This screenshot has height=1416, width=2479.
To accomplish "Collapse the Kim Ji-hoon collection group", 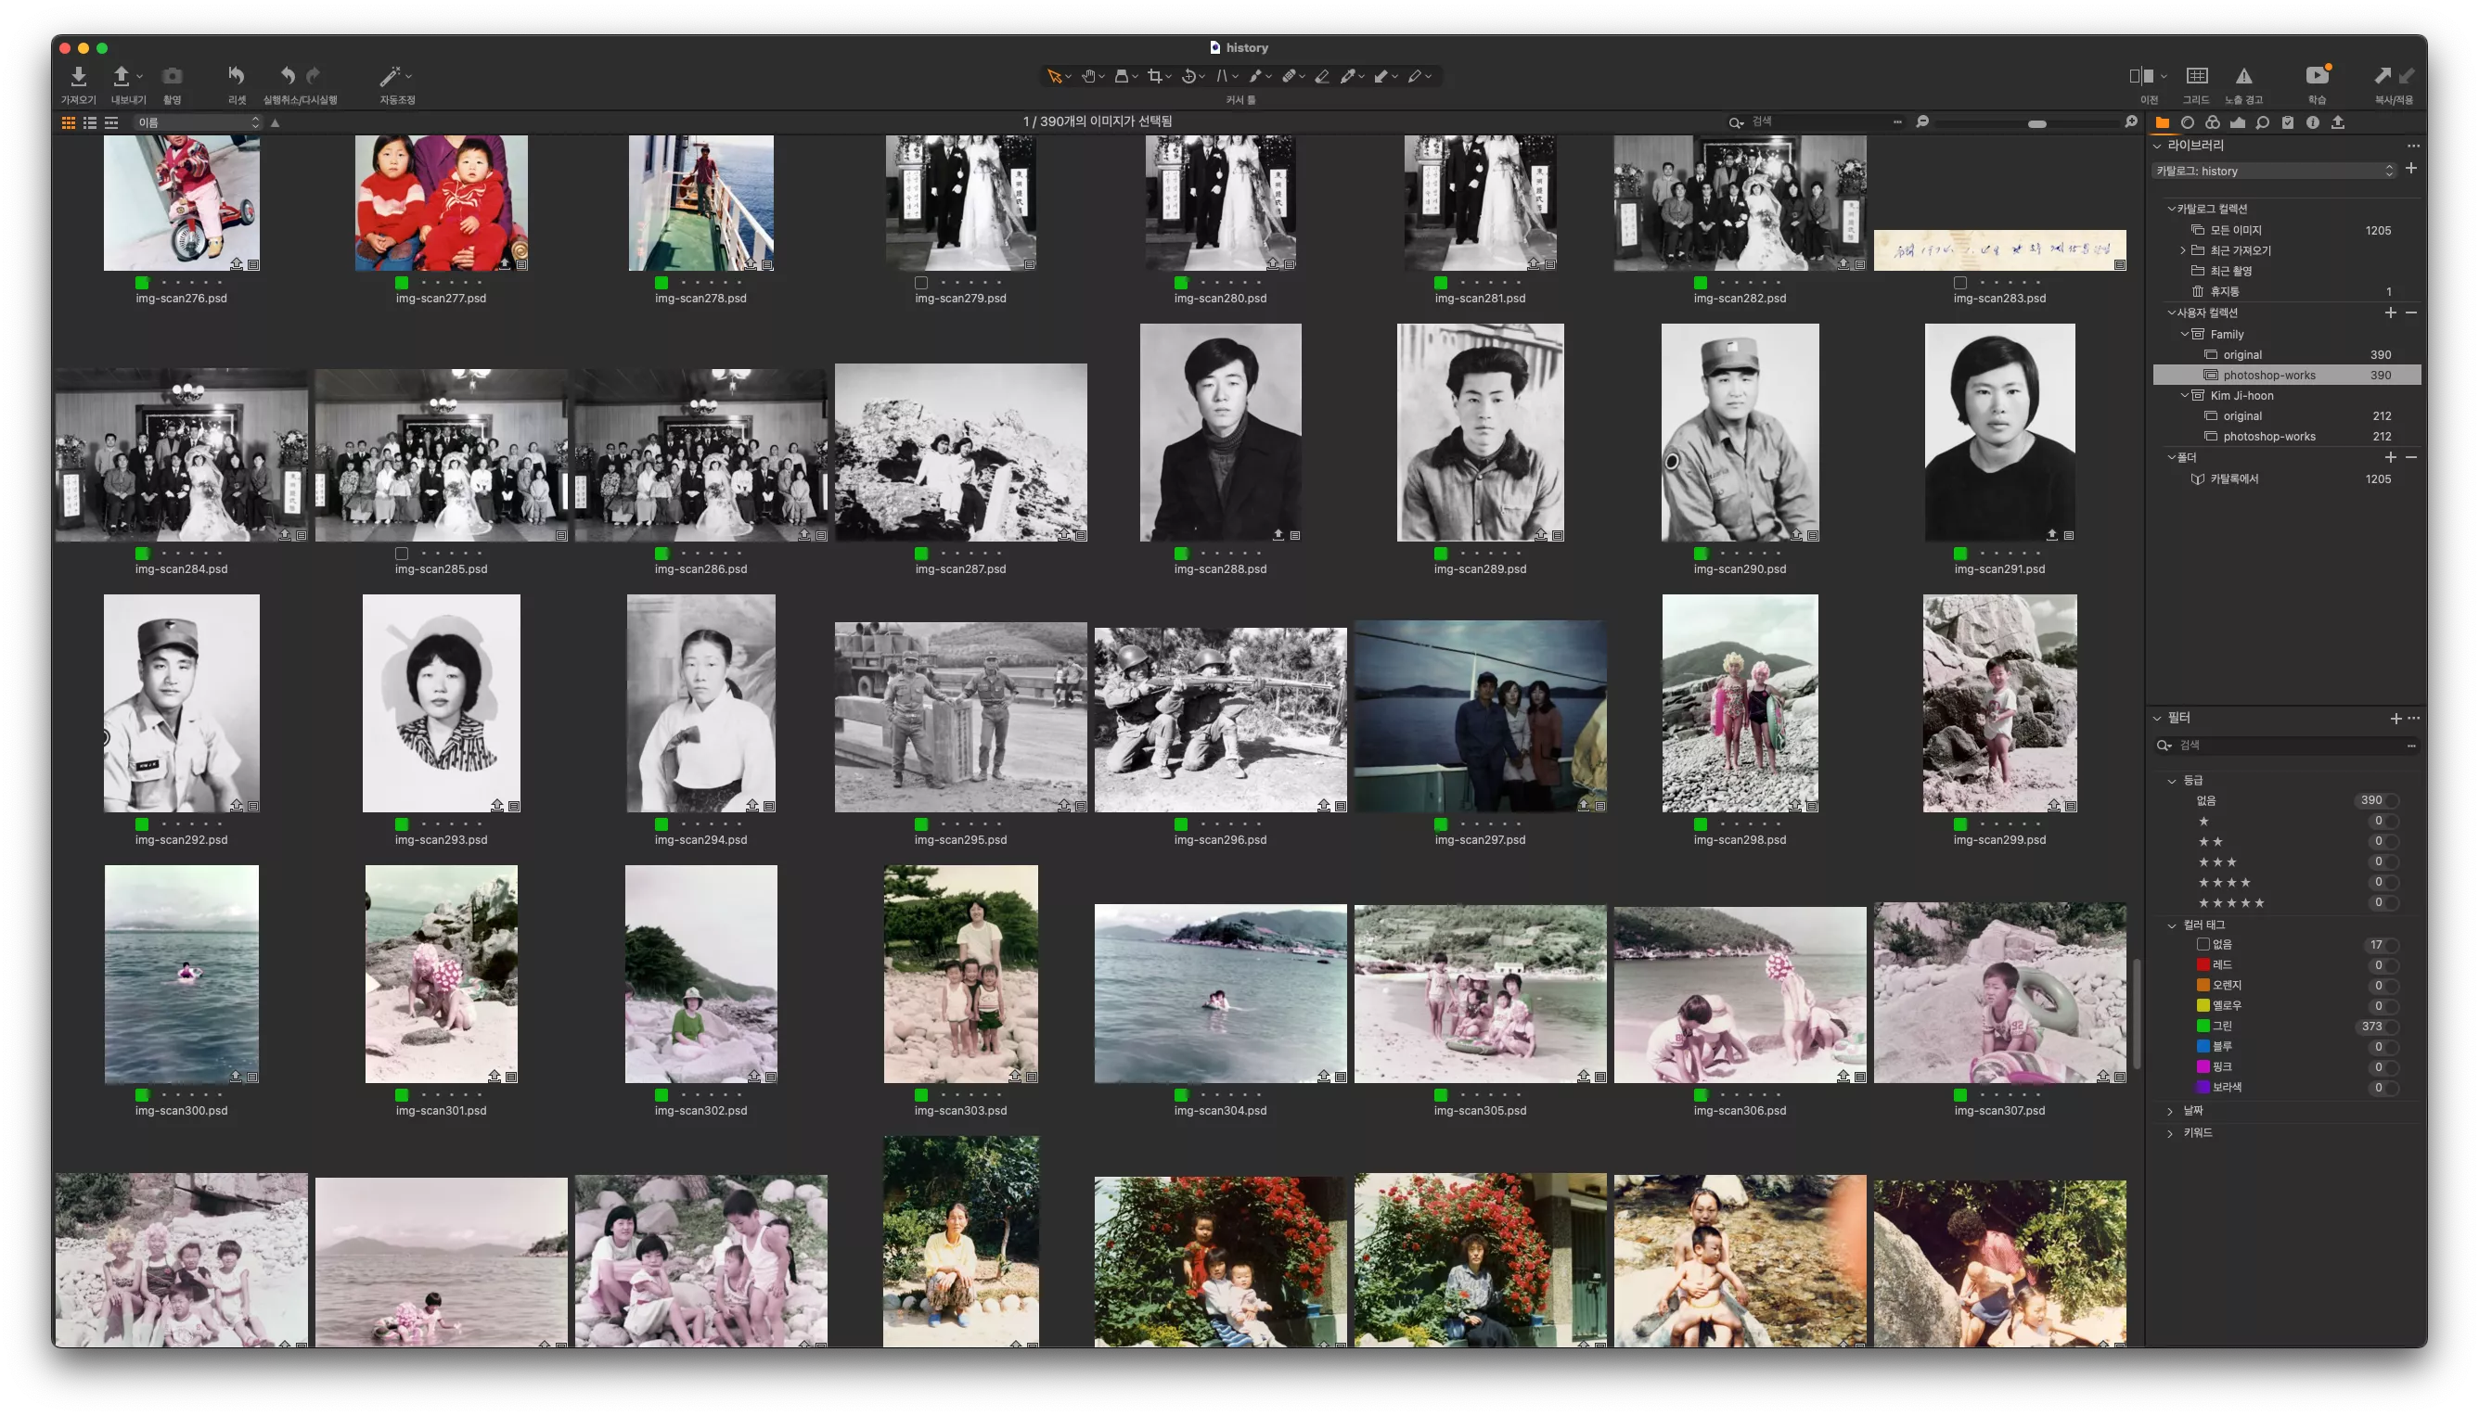I will pos(2184,396).
